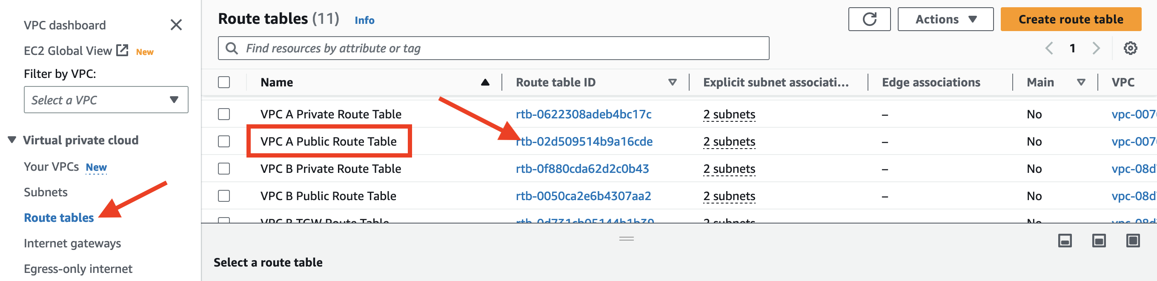Collapse the Virtual private cloud section
The width and height of the screenshot is (1157, 281).
click(x=12, y=140)
